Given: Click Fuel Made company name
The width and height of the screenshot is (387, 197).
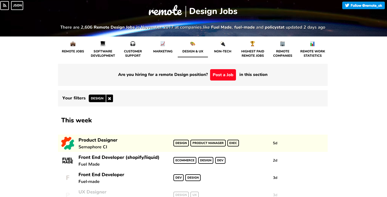Looking at the screenshot, I should click(x=89, y=164).
